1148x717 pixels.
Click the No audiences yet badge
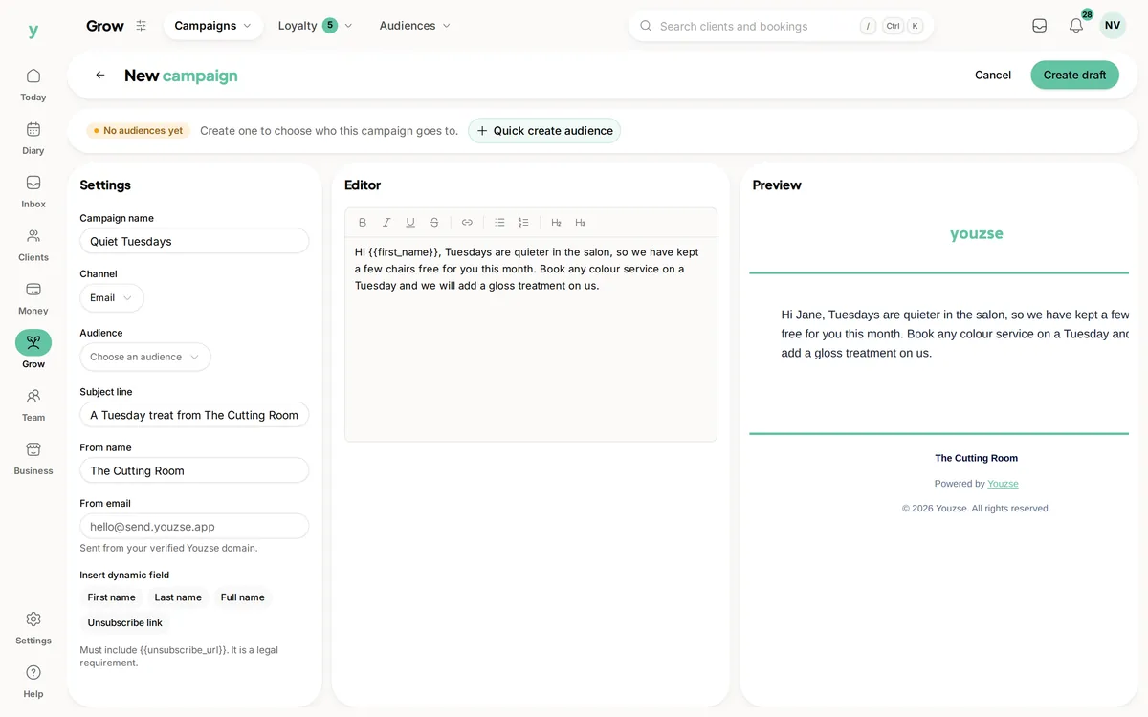point(138,131)
